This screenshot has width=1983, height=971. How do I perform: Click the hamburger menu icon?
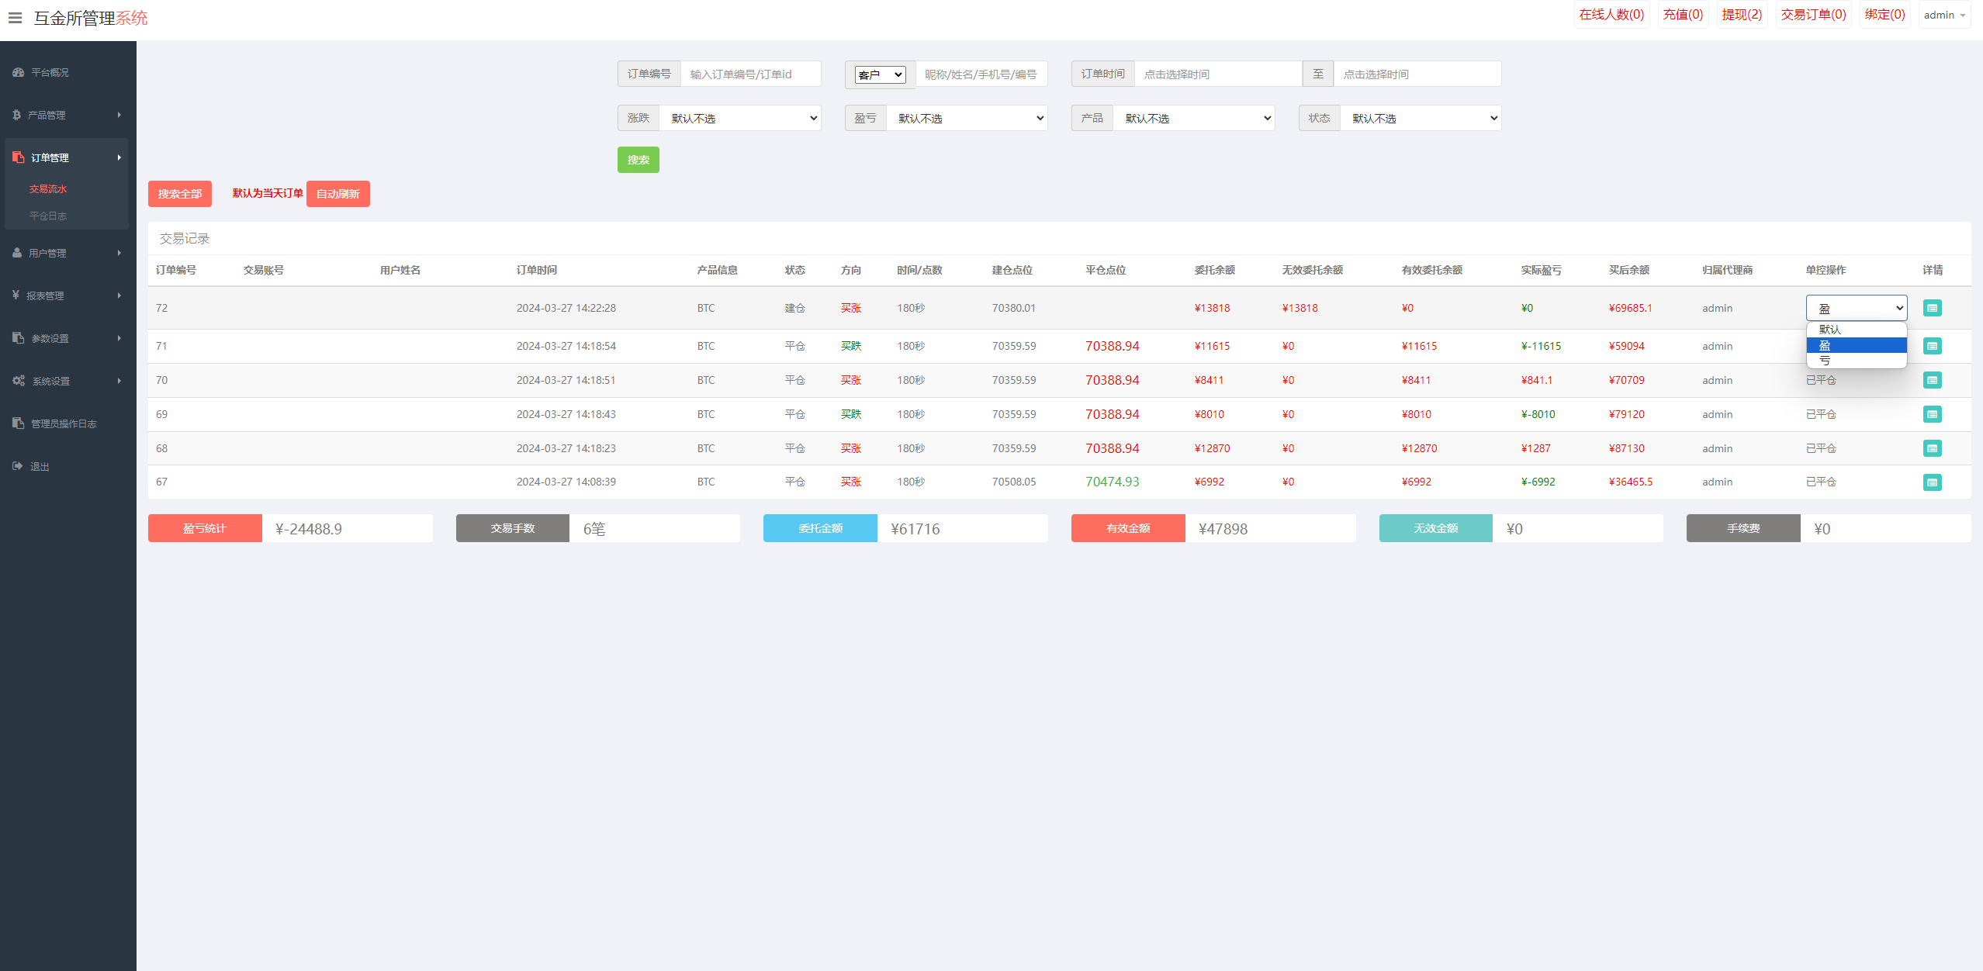pyautogui.click(x=15, y=18)
